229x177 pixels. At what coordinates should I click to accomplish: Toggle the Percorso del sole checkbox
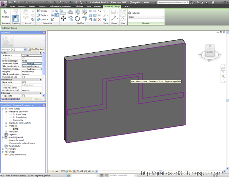pos(23,77)
